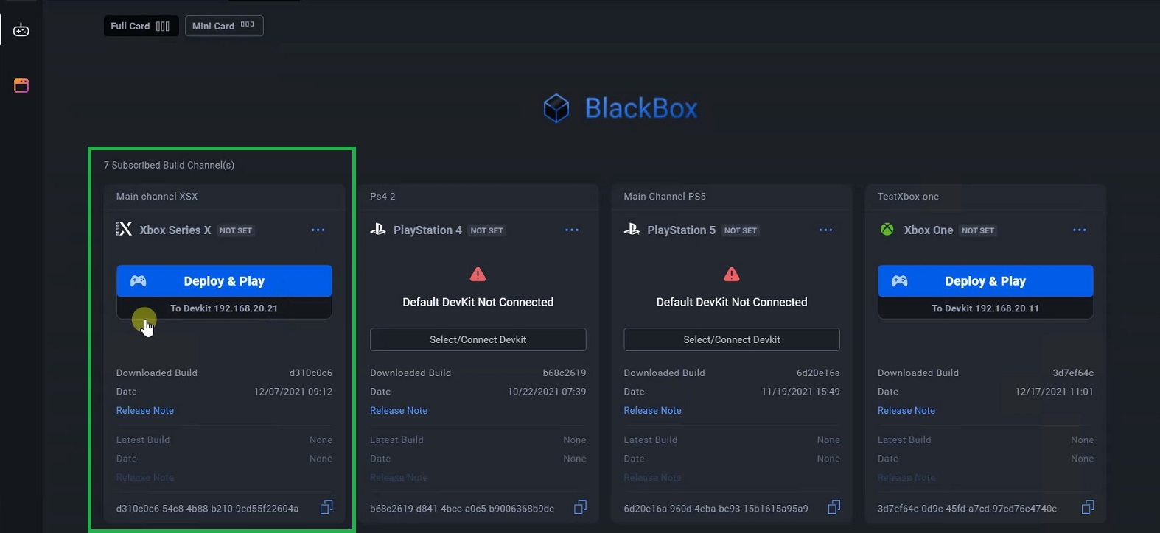Click the 'PlayStation 4' platform name
This screenshot has width=1160, height=533.
(x=427, y=230)
